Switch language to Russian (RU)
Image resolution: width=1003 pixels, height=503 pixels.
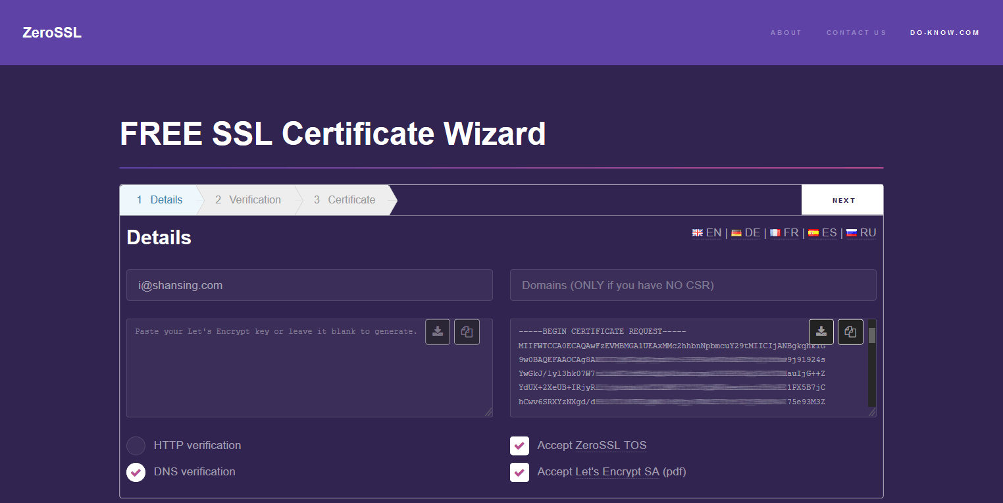coord(862,233)
